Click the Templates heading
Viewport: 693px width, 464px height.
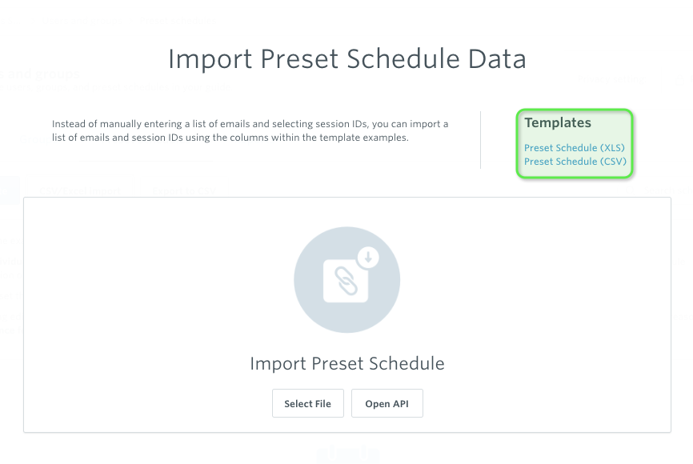click(x=557, y=122)
